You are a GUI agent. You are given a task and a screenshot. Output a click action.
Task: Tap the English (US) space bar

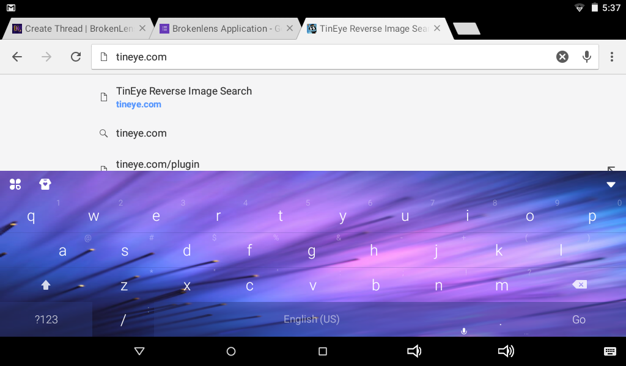(x=311, y=320)
